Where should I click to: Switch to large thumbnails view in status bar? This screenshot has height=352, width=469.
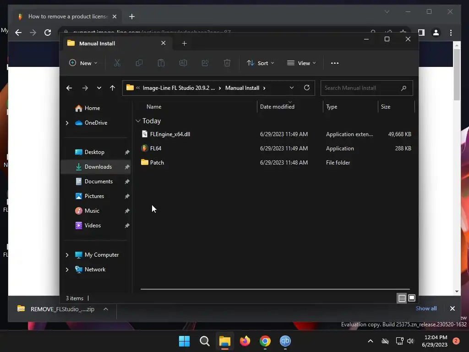412,298
